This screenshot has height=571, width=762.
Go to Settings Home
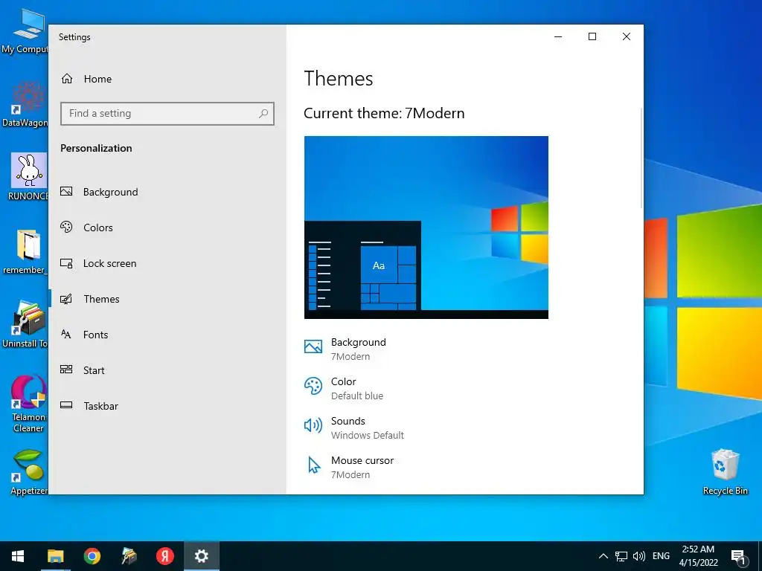[86, 79]
